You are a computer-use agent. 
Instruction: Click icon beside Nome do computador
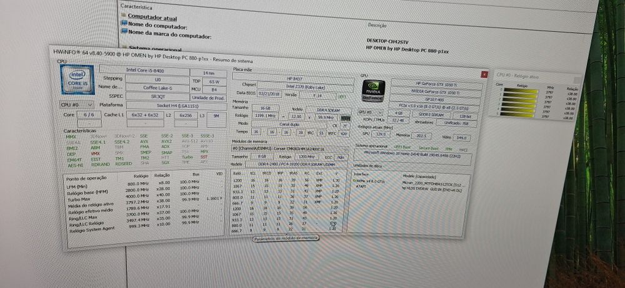124,22
